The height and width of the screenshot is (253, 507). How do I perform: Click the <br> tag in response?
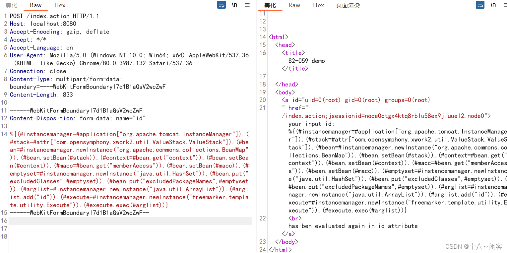(x=295, y=218)
